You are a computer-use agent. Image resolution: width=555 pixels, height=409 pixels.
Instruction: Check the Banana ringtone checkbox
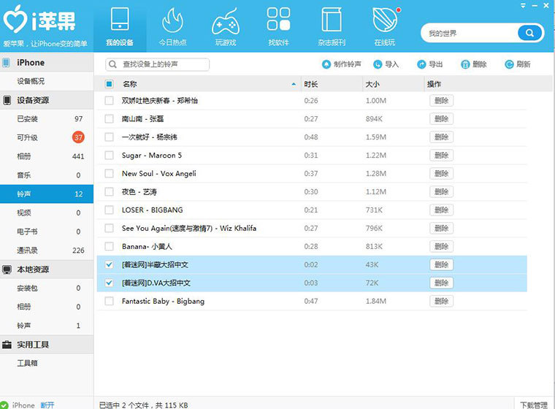tap(109, 246)
